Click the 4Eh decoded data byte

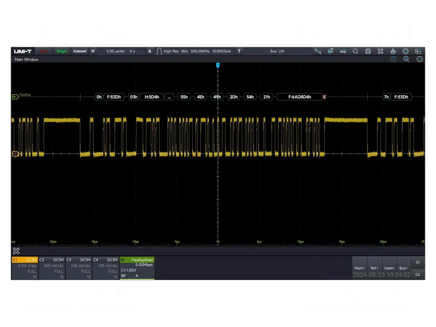tap(200, 97)
